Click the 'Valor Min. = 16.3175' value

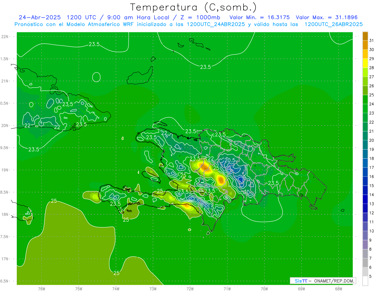tap(259, 17)
